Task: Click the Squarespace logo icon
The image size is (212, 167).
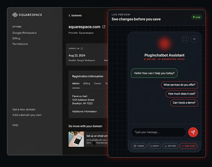Action: tap(15, 15)
